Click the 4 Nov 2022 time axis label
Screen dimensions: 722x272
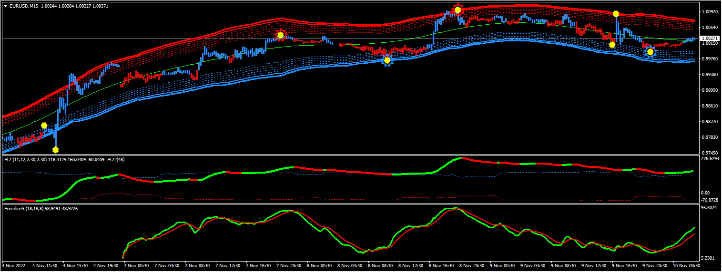point(14,265)
